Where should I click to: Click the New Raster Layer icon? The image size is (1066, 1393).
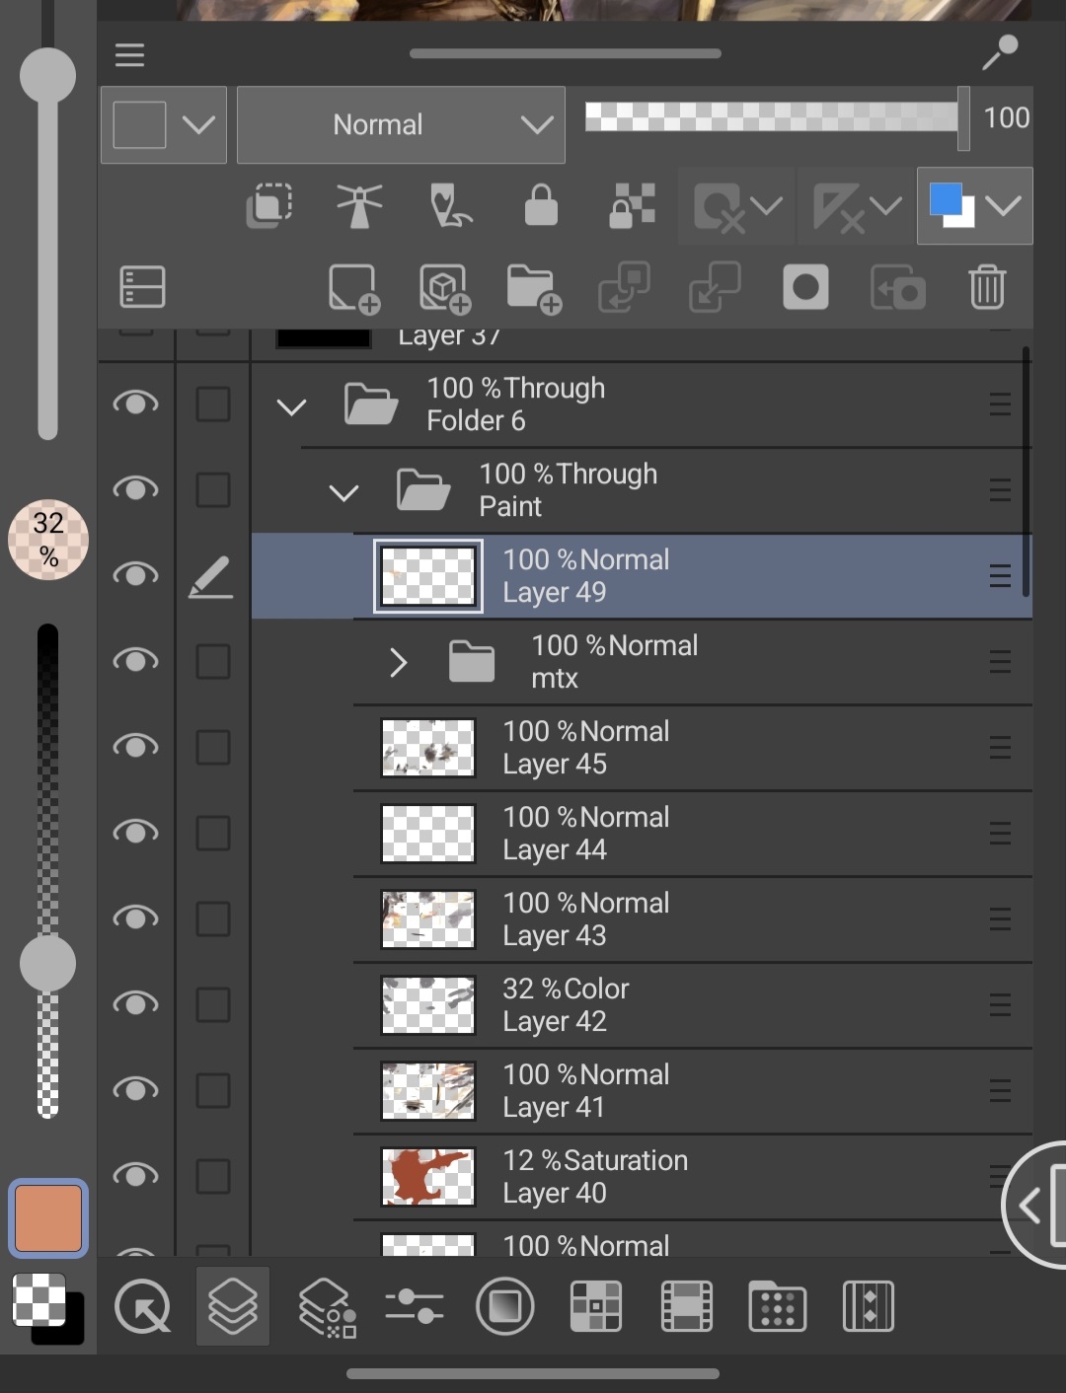click(x=353, y=288)
